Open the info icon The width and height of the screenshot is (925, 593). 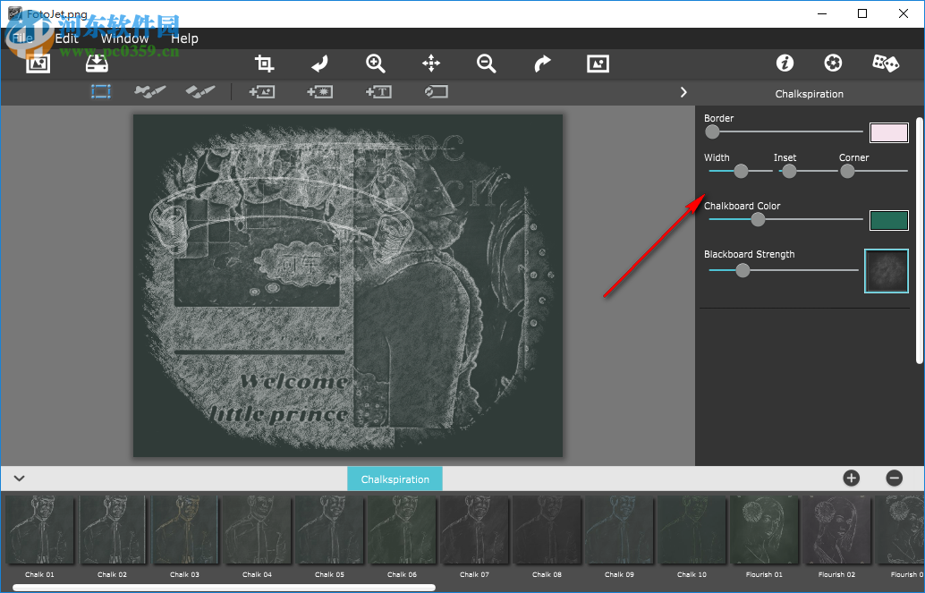click(x=785, y=64)
